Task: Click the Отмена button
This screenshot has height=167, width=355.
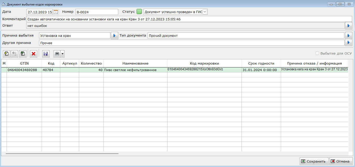Action: pos(341,161)
